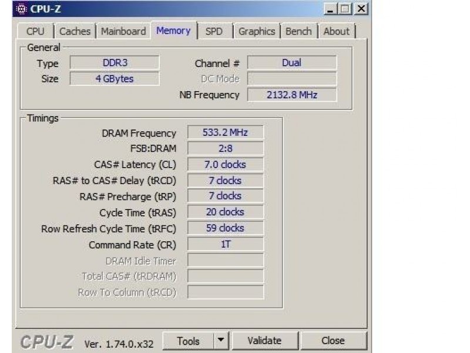The image size is (470, 353).
Task: Click the CAS# Latency (CL) label
Action: (x=135, y=165)
